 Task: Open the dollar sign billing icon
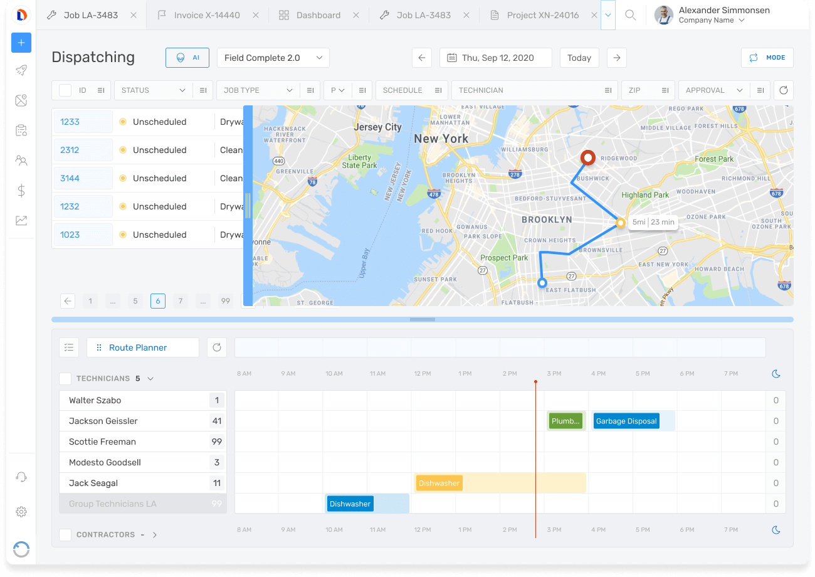(x=21, y=191)
